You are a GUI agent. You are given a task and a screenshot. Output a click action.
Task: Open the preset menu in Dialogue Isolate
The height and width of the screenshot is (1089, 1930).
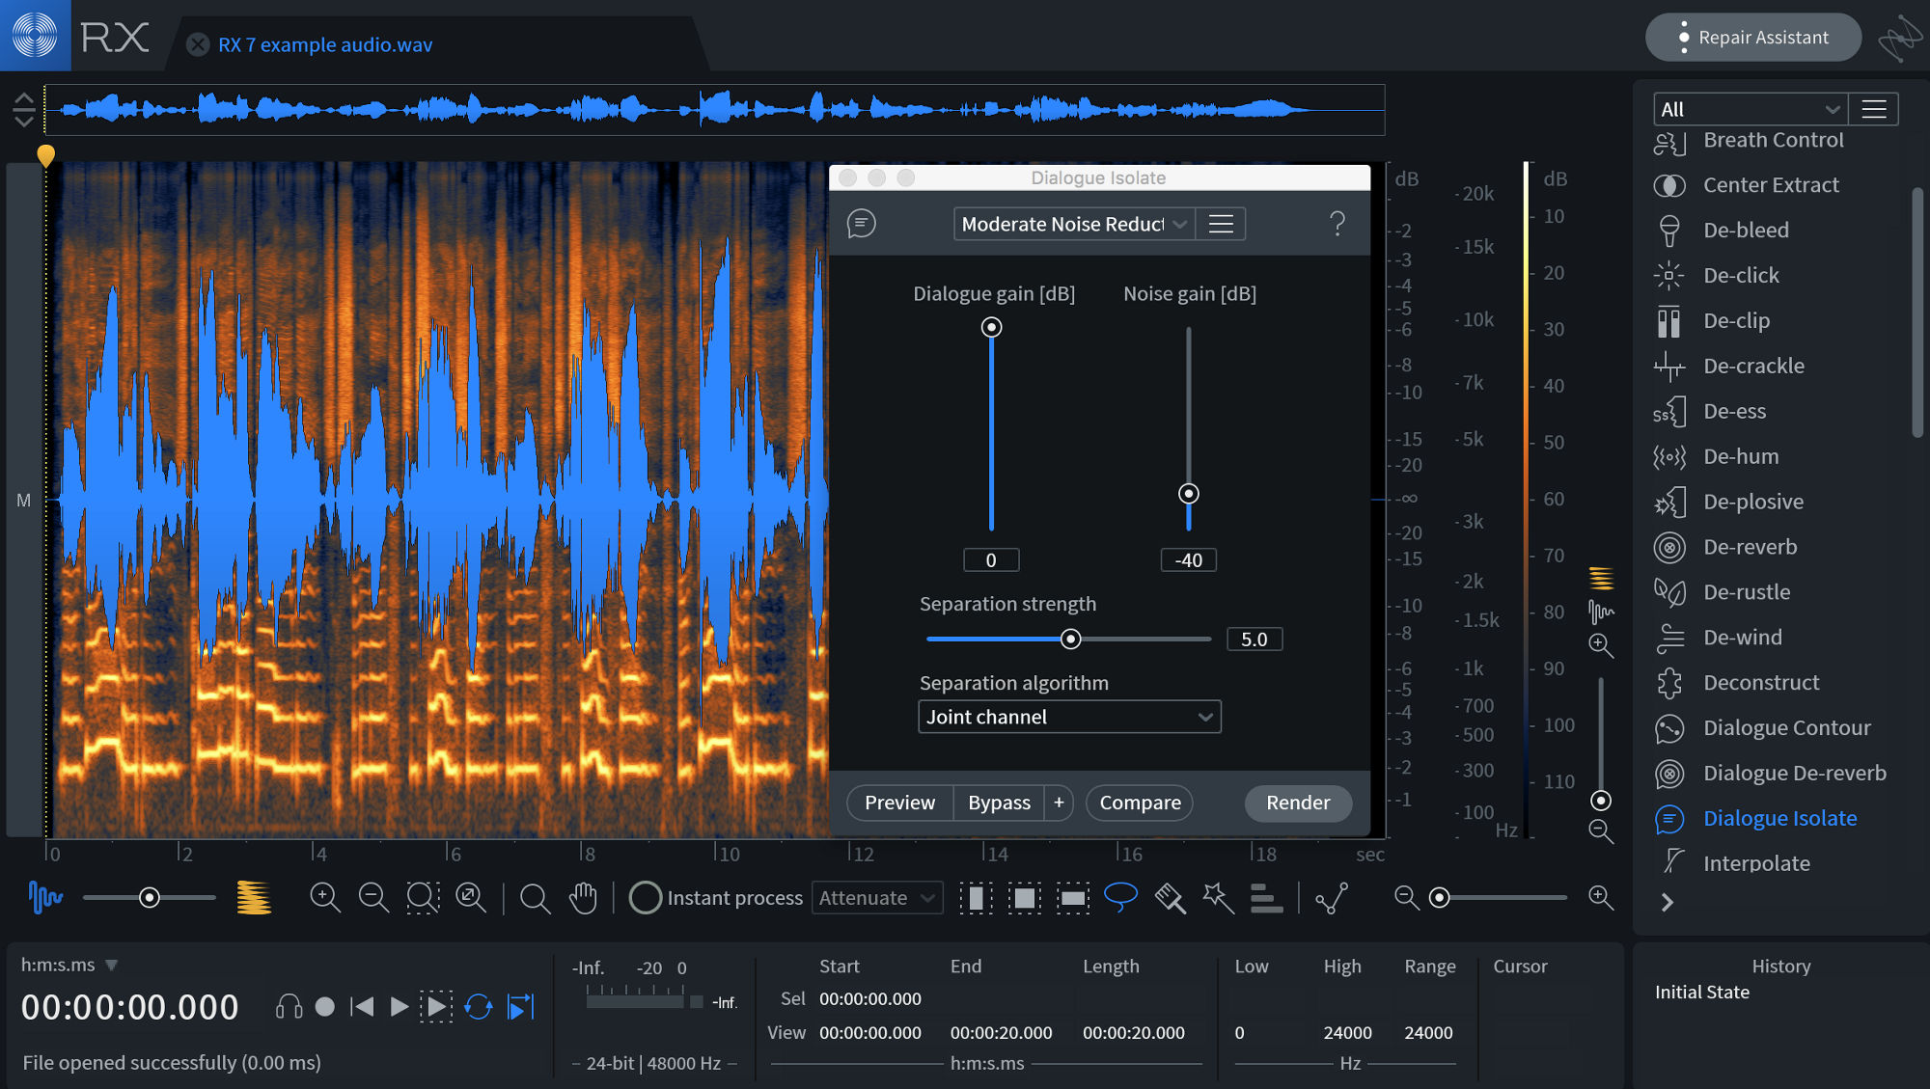[x=1221, y=225]
